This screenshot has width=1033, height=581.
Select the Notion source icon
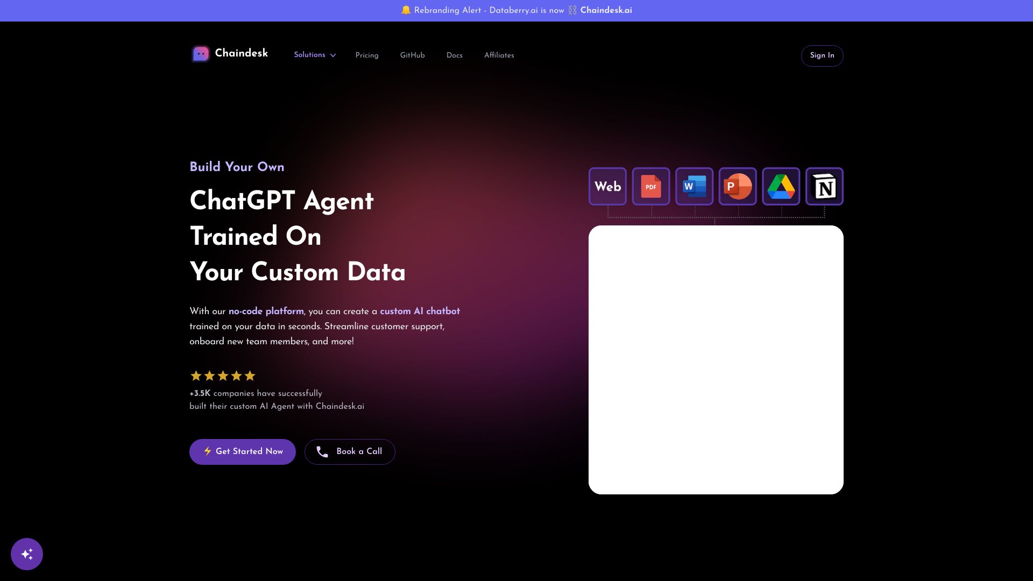point(824,187)
